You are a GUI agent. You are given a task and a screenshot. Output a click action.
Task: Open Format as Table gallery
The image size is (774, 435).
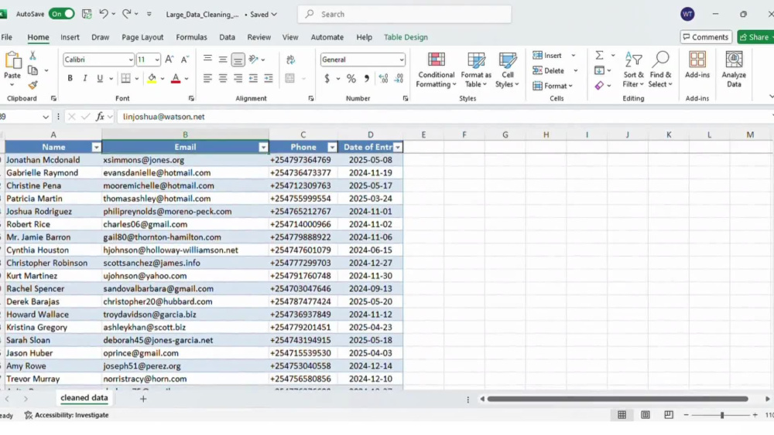point(476,70)
